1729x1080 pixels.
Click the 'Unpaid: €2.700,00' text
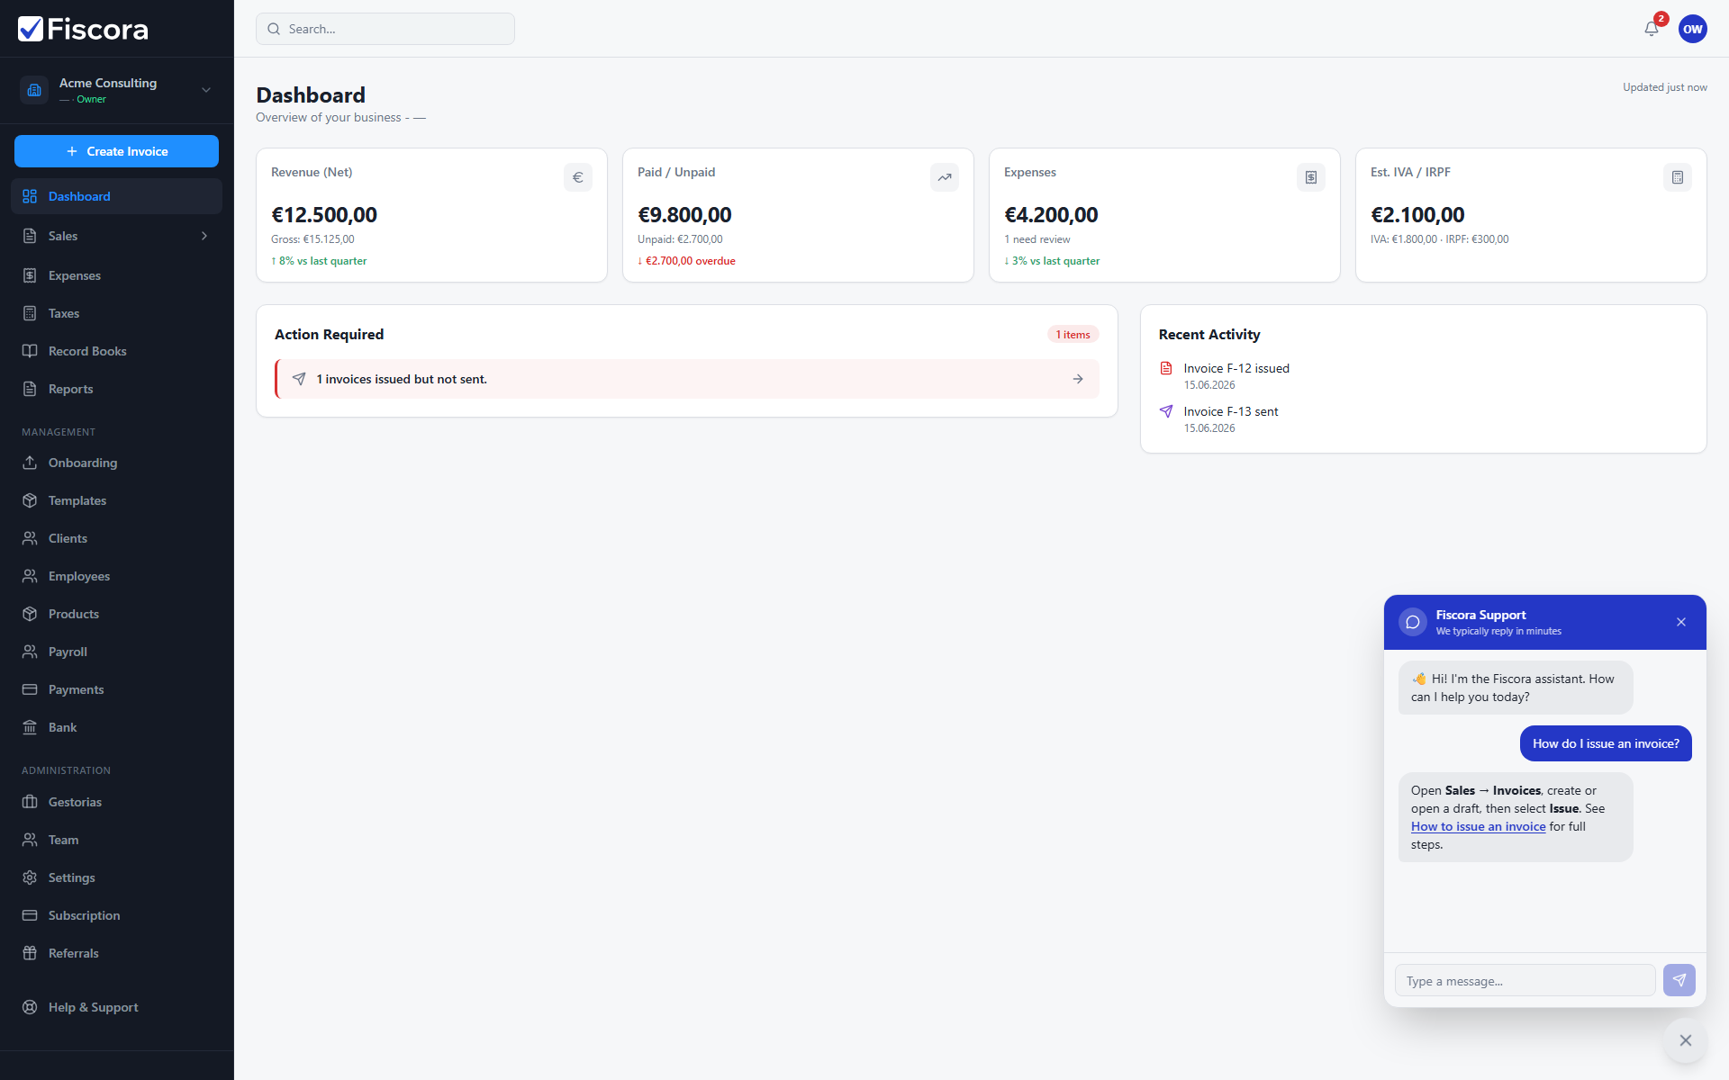click(680, 239)
